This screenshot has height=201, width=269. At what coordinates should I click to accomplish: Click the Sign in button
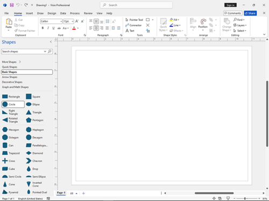click(230, 5)
